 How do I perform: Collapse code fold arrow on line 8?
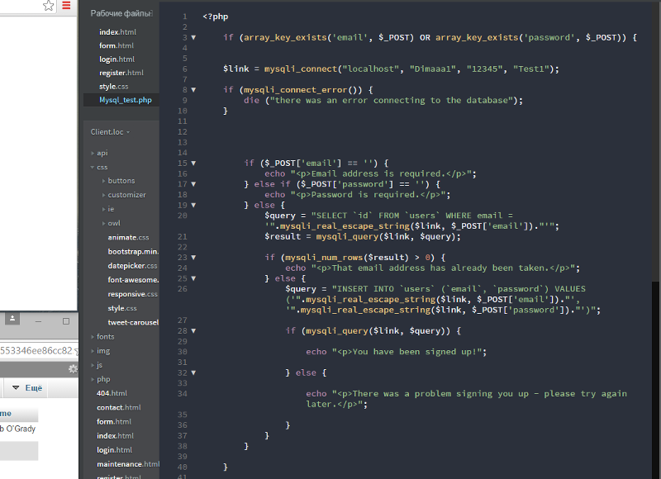(x=193, y=89)
